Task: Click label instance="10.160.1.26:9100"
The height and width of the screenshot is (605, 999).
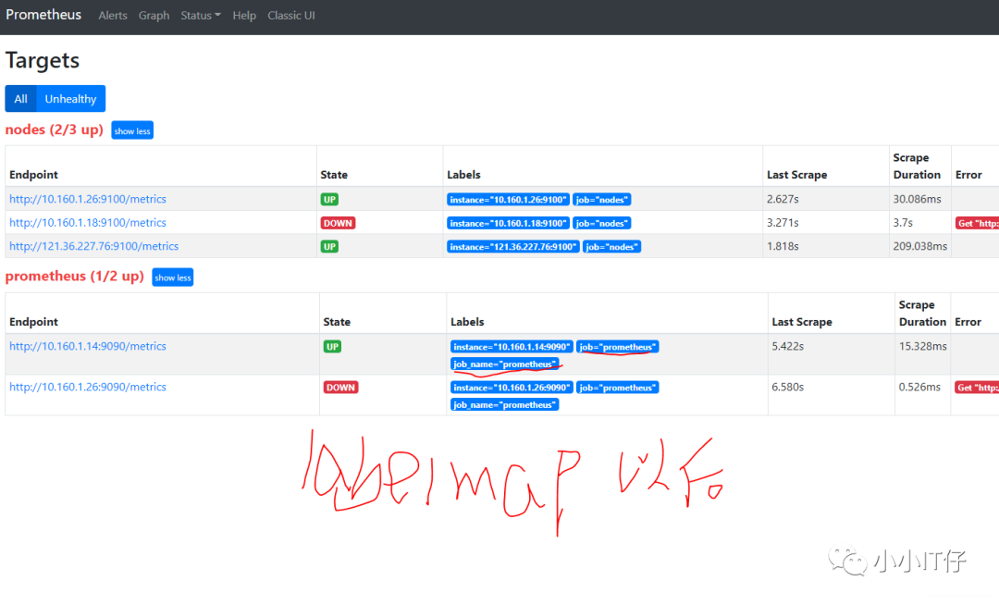Action: click(x=508, y=199)
